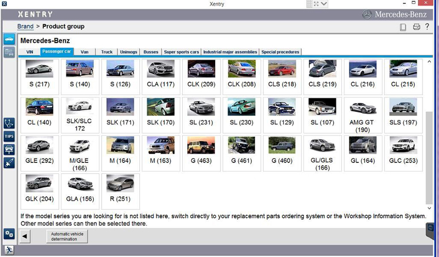439x257 pixels.
Task: Switch to Industrial major assemblies tab
Action: (x=230, y=52)
